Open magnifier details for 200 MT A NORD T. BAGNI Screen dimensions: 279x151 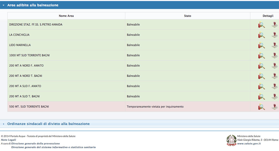(261, 76)
